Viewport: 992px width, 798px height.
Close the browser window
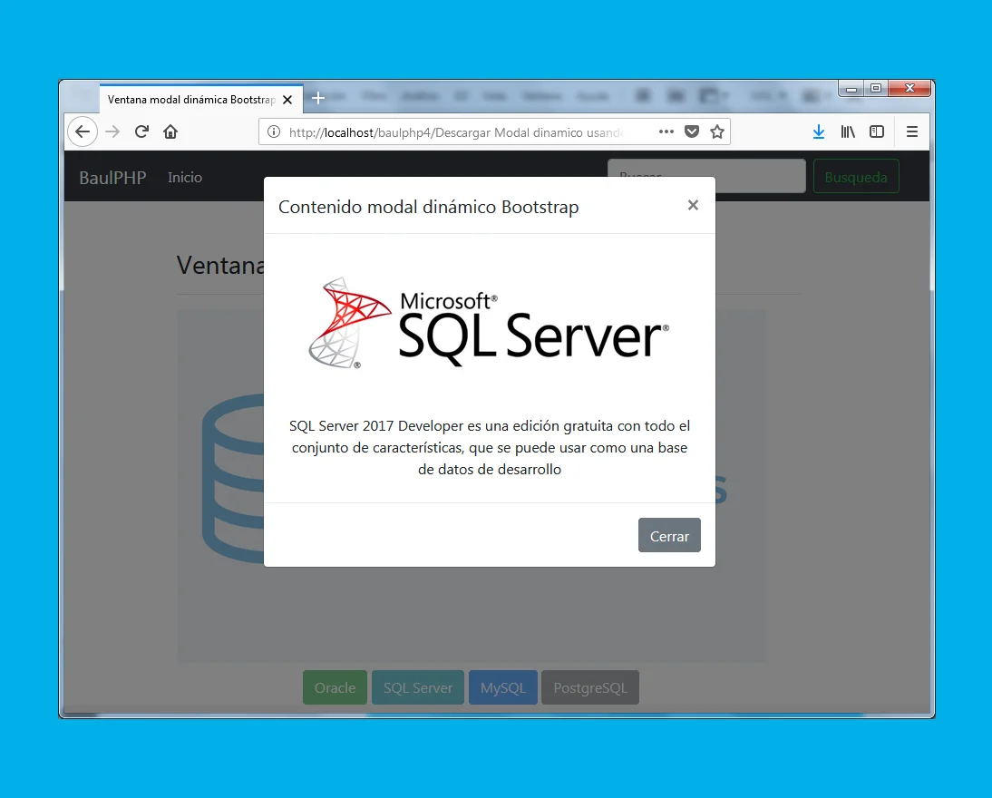point(909,89)
